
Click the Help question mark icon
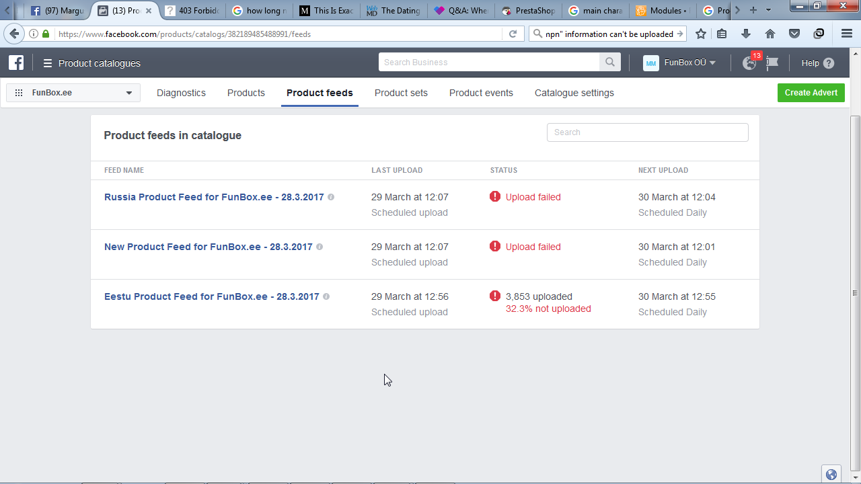pos(829,63)
